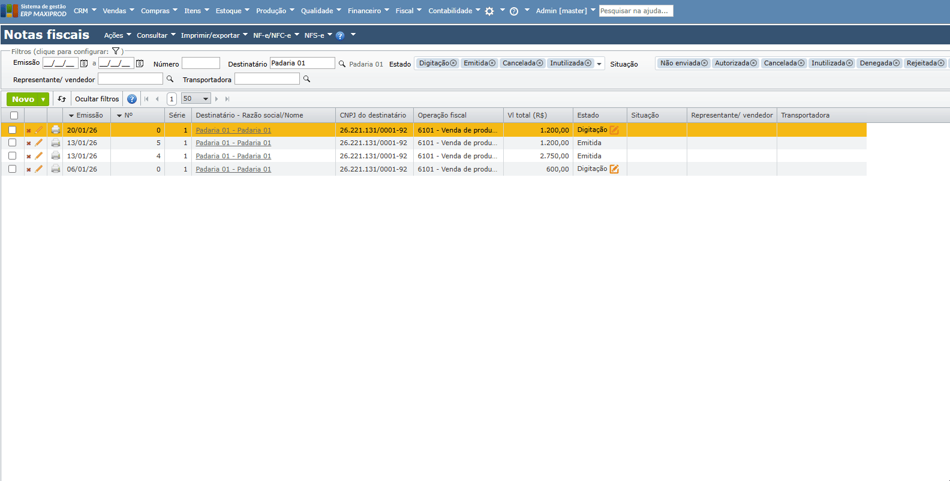
Task: Expand the Estado filter dropdown arrow
Action: (x=599, y=64)
